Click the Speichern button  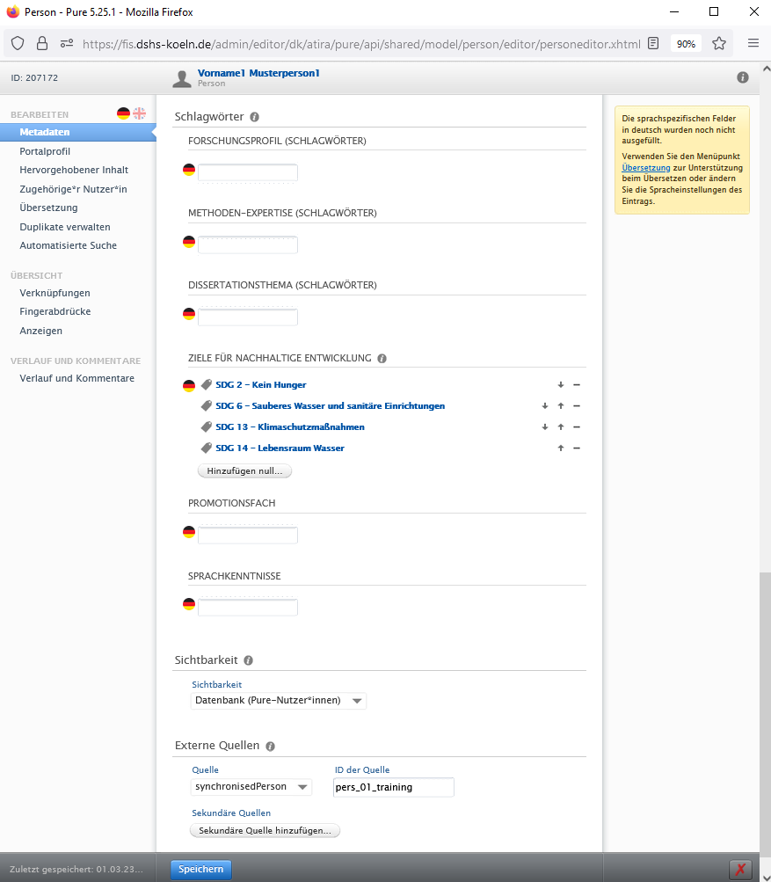pyautogui.click(x=201, y=870)
